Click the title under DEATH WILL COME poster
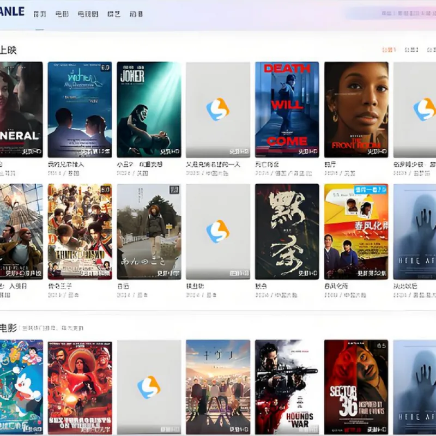Screen dimensions: 436x436 click(267, 165)
